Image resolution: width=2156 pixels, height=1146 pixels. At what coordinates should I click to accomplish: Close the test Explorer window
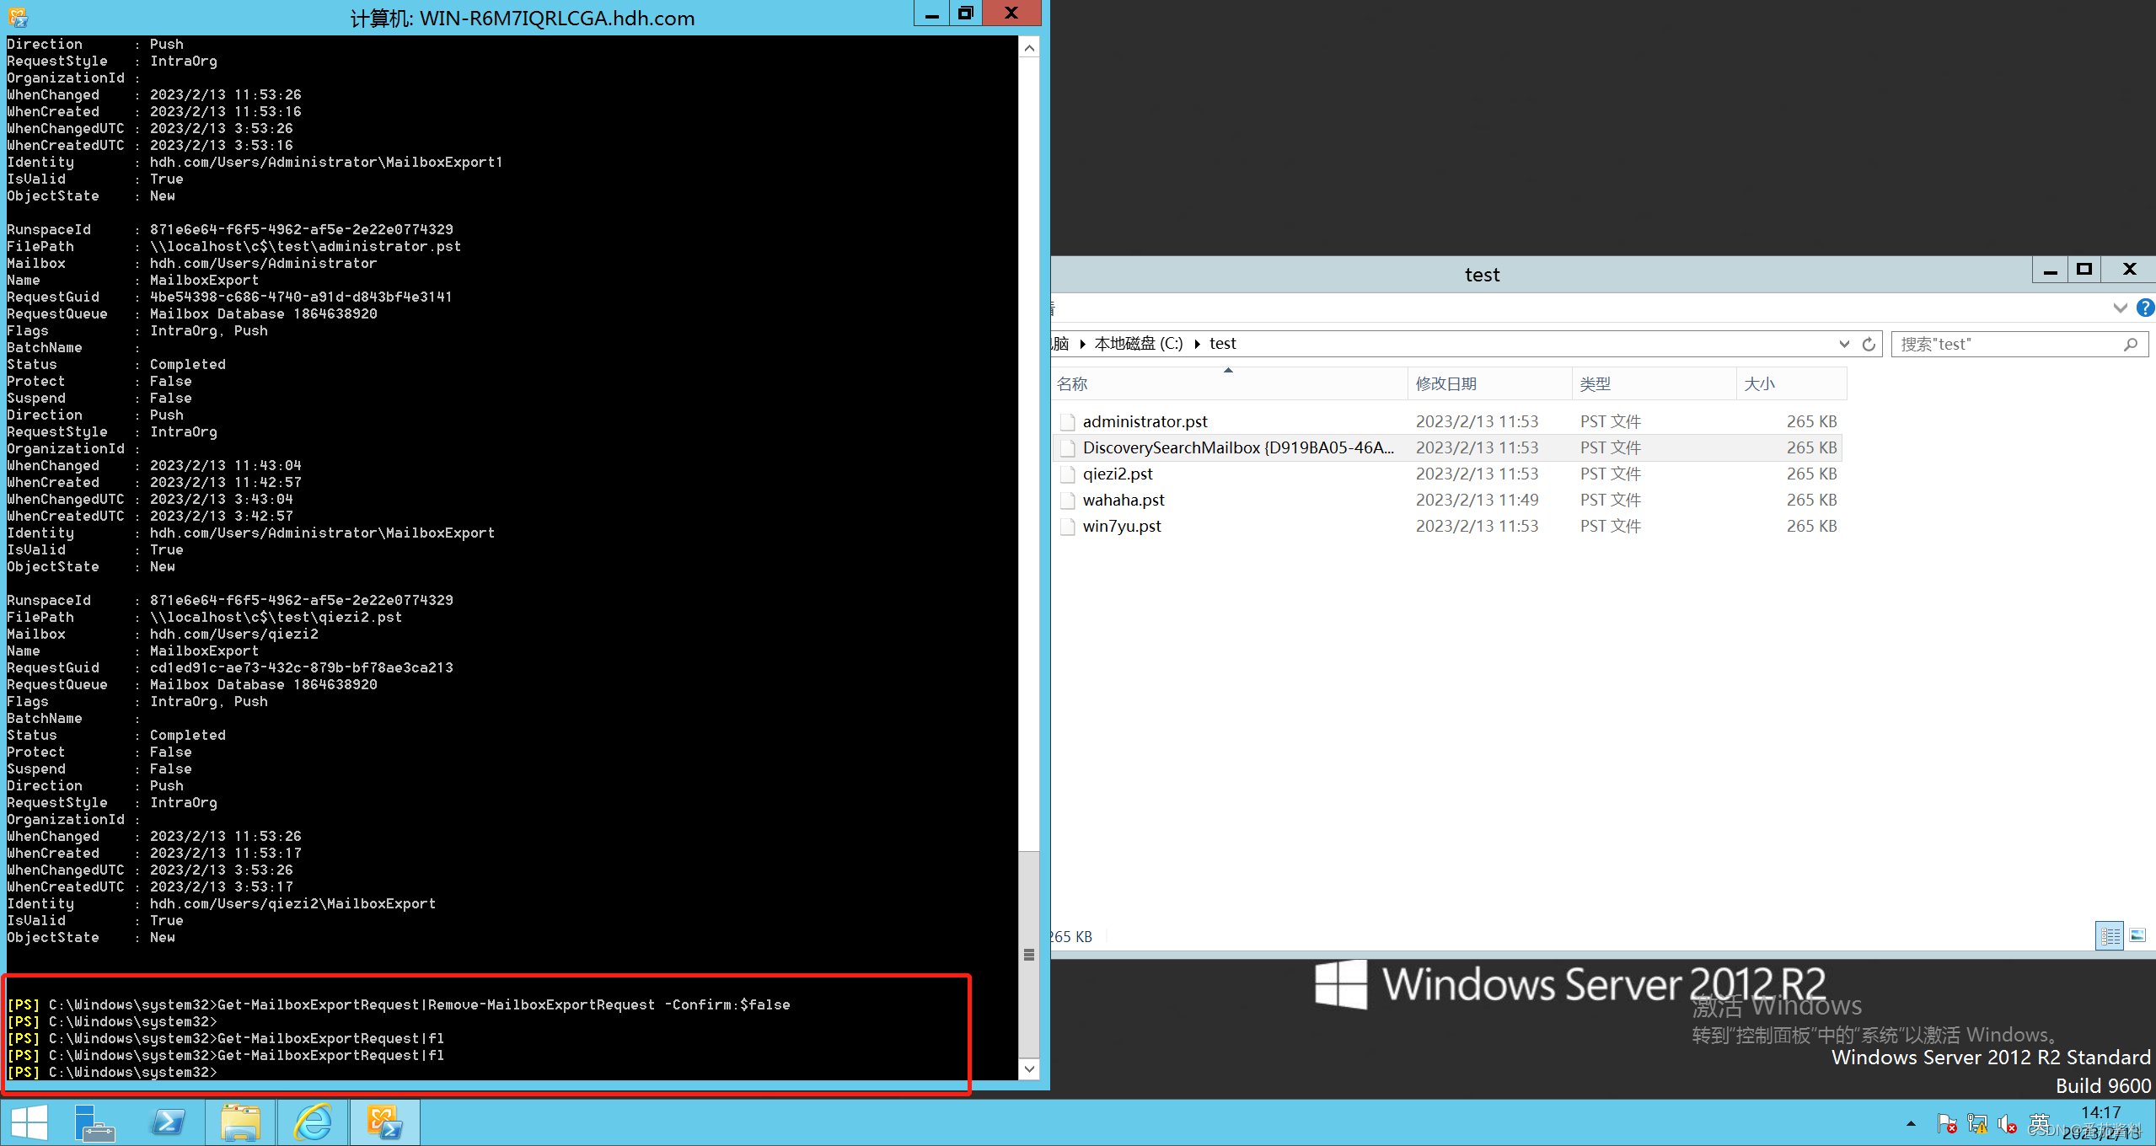2129,270
